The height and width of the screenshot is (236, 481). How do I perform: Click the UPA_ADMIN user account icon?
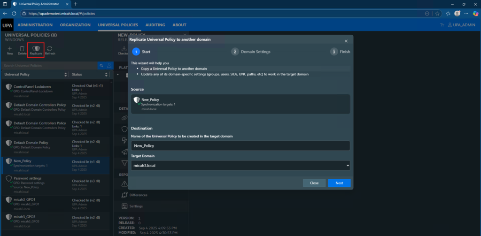450,25
